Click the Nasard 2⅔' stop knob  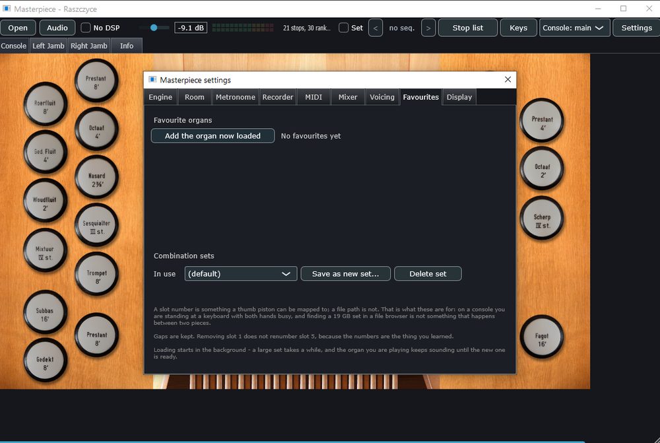pos(96,177)
